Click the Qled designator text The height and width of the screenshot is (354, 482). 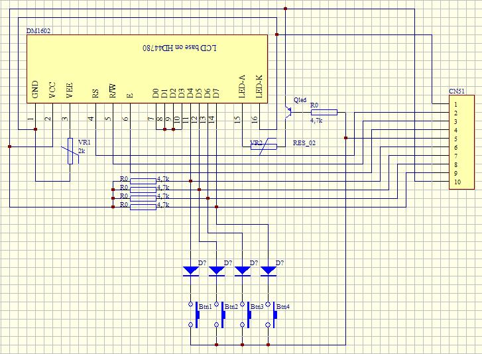(300, 100)
